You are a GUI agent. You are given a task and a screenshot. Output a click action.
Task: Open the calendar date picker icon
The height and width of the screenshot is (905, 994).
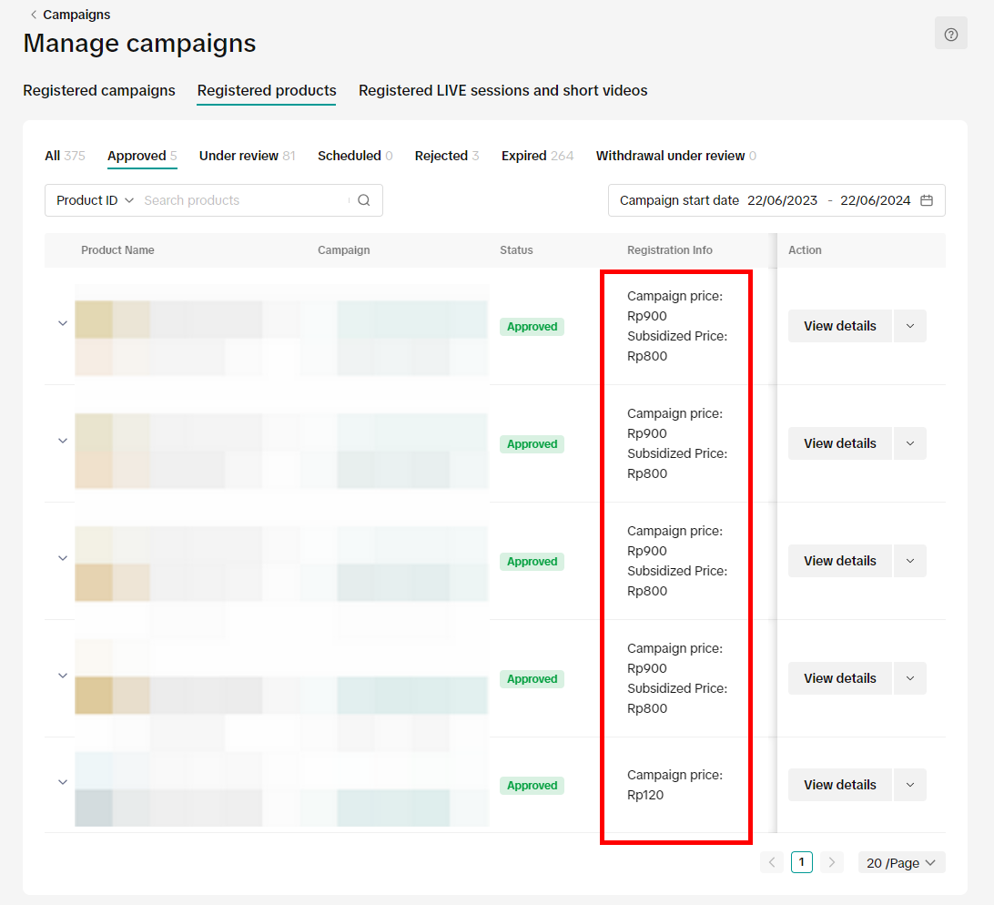(x=927, y=200)
